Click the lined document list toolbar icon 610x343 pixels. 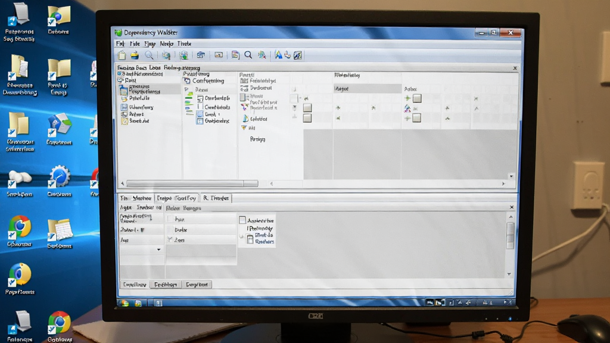tap(235, 55)
